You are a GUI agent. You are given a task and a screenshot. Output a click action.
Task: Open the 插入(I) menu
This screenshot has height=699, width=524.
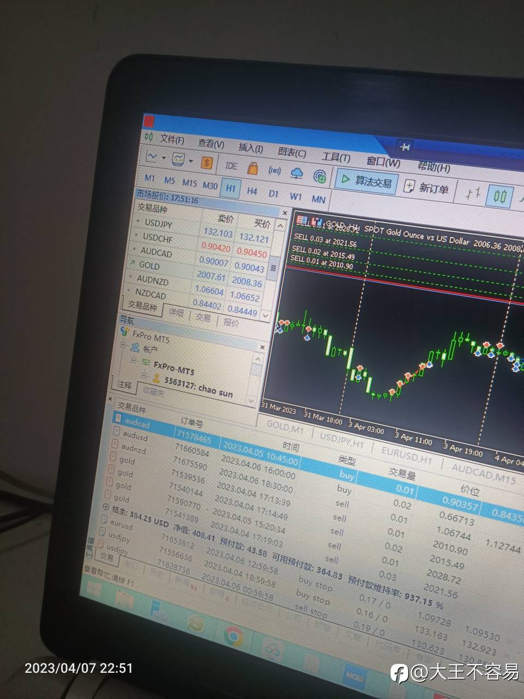[x=251, y=147]
